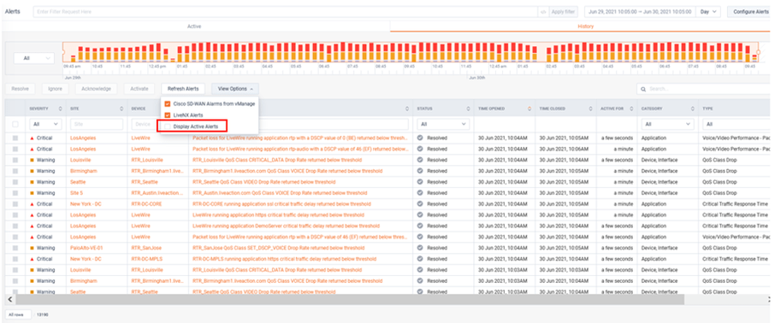The width and height of the screenshot is (775, 323).
Task: Focus the Enter Filter Request input field
Action: [286, 11]
